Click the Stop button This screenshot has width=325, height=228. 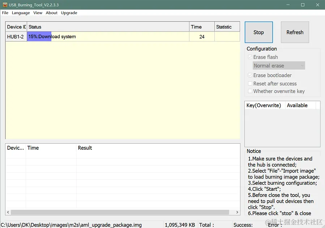click(x=259, y=32)
